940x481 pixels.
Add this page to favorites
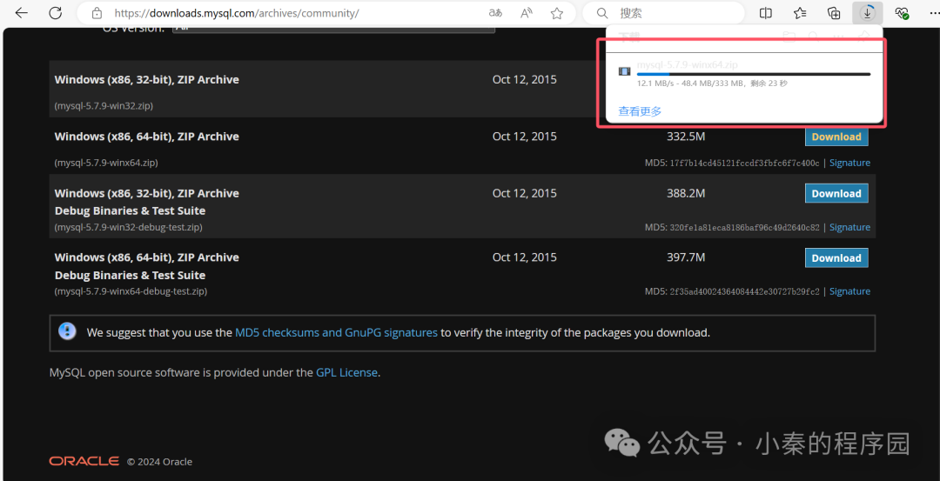[557, 12]
